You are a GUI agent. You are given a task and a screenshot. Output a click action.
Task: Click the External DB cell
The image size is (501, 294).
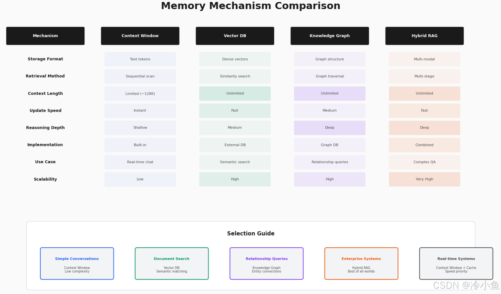click(x=235, y=145)
